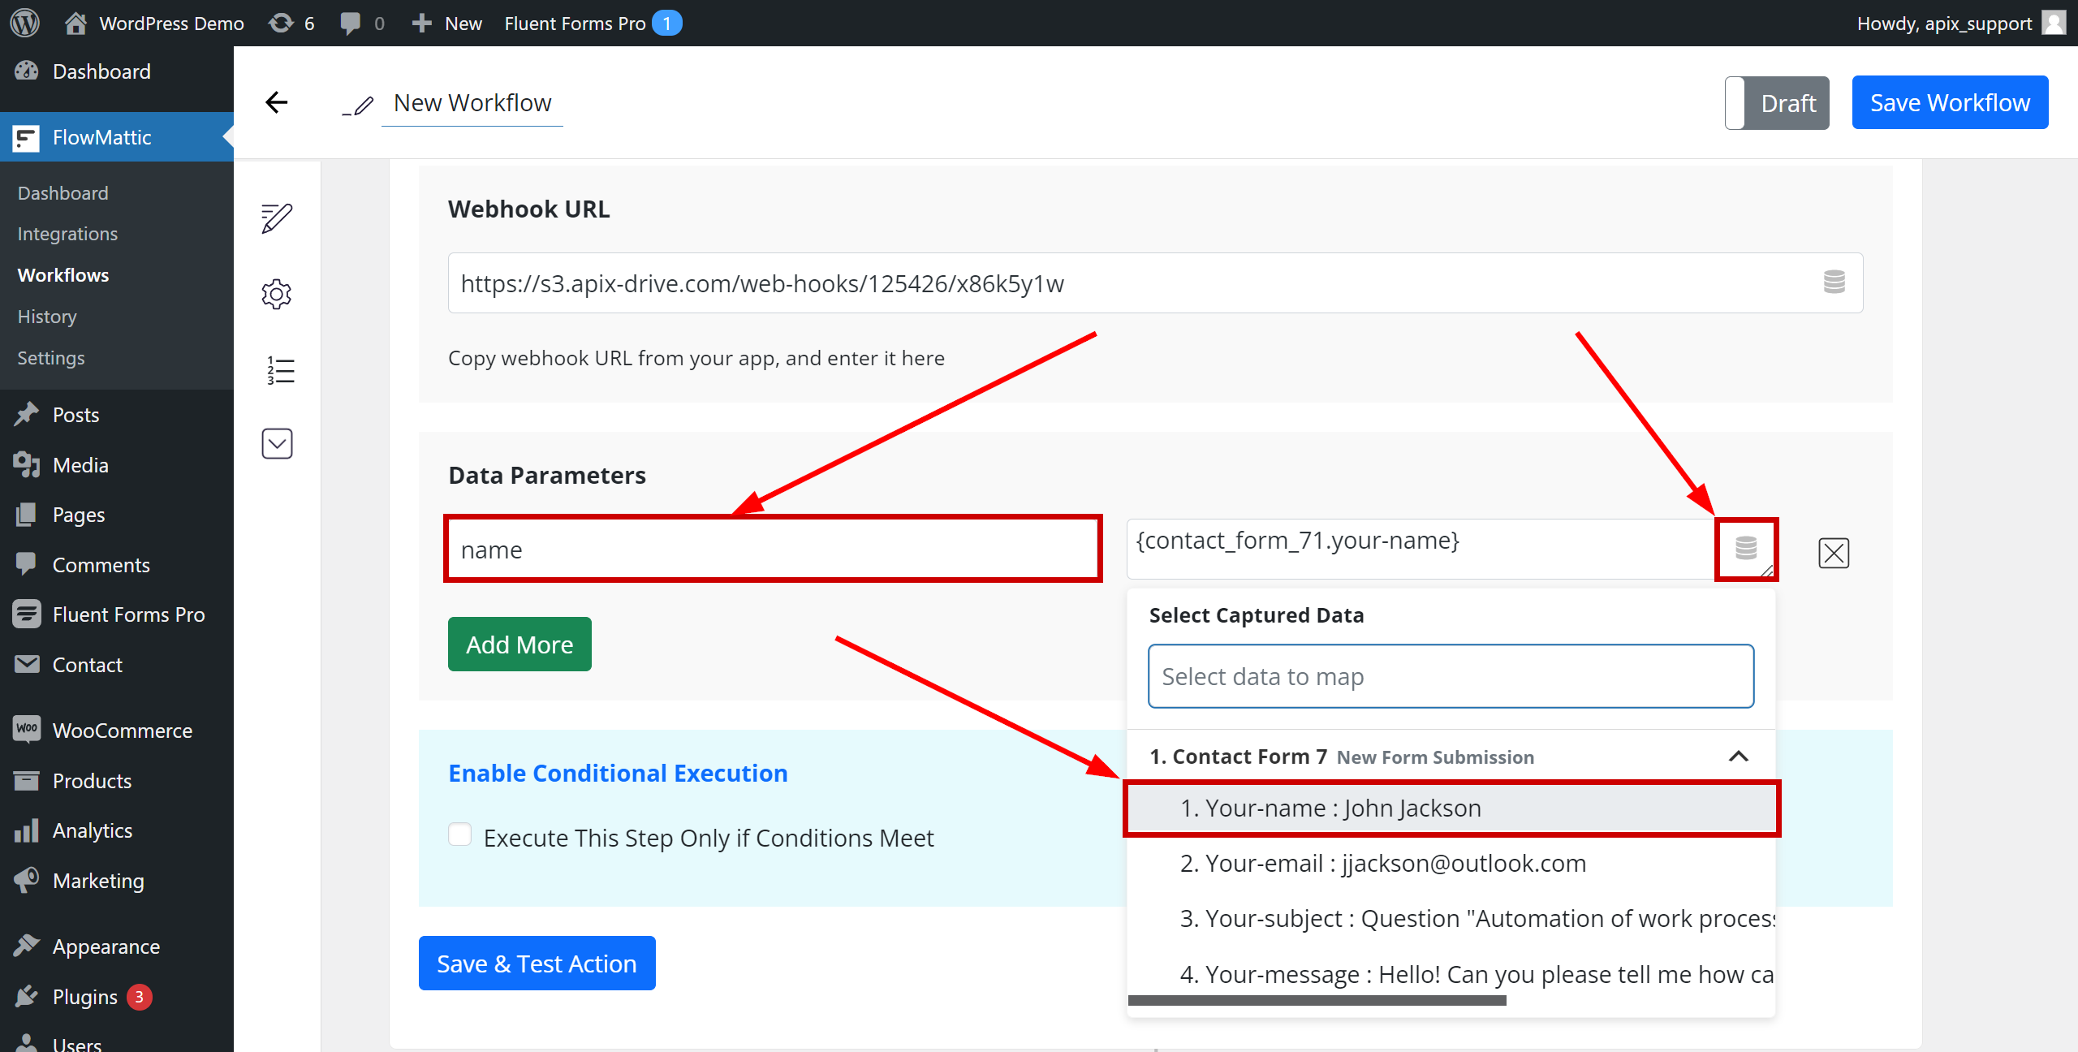This screenshot has width=2078, height=1052.
Task: Open Contact envelope menu item
Action: (x=117, y=665)
